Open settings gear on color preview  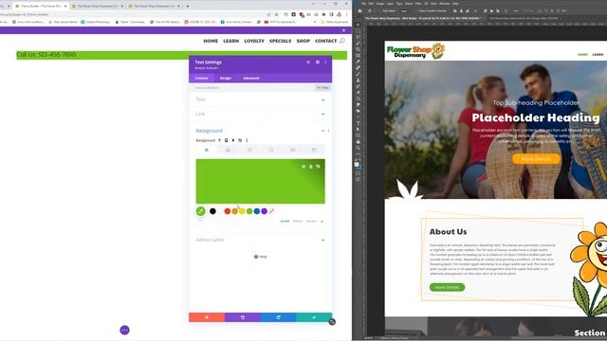tap(303, 167)
